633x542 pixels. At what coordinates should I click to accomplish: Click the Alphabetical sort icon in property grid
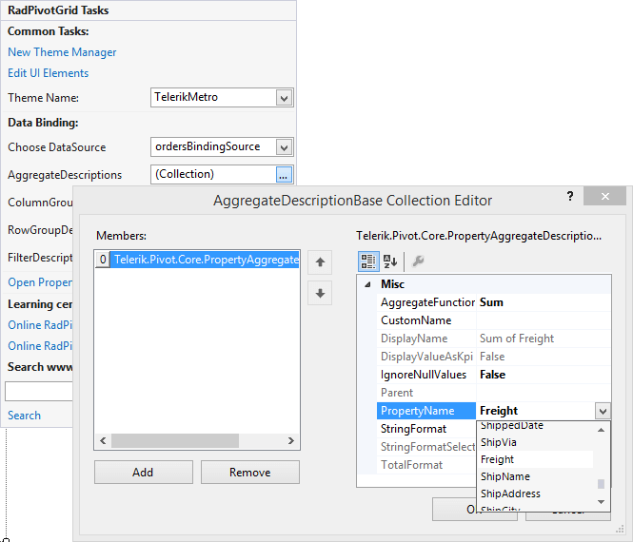pyautogui.click(x=390, y=261)
